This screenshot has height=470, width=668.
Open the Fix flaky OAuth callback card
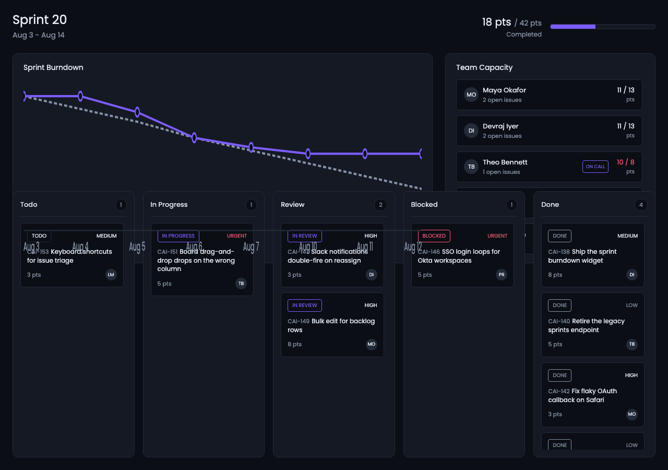(593, 395)
